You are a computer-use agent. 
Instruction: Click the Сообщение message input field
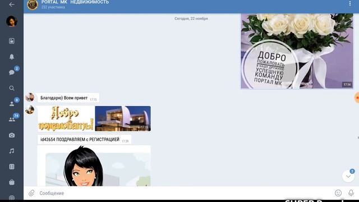tap(186, 193)
